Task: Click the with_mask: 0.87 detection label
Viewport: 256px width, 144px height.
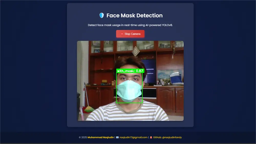Action: pos(130,71)
